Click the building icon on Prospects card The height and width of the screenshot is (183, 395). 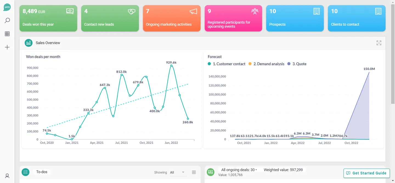point(317,11)
